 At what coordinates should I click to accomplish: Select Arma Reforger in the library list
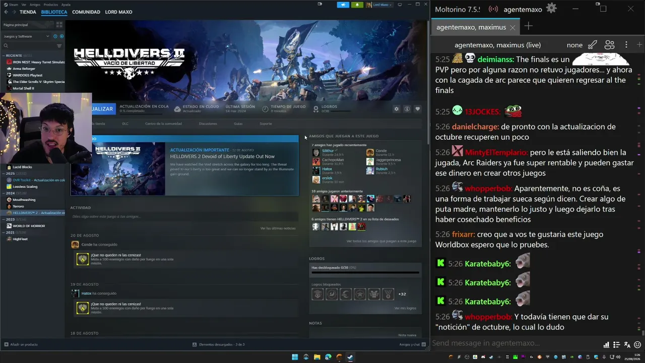click(24, 69)
